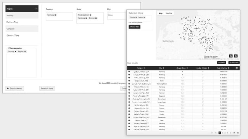Click inside the Country selection box
This screenshot has width=248, height=139.
click(x=60, y=17)
